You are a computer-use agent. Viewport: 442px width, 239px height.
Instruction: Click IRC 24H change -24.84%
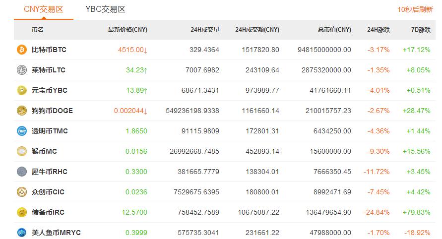pyautogui.click(x=377, y=212)
